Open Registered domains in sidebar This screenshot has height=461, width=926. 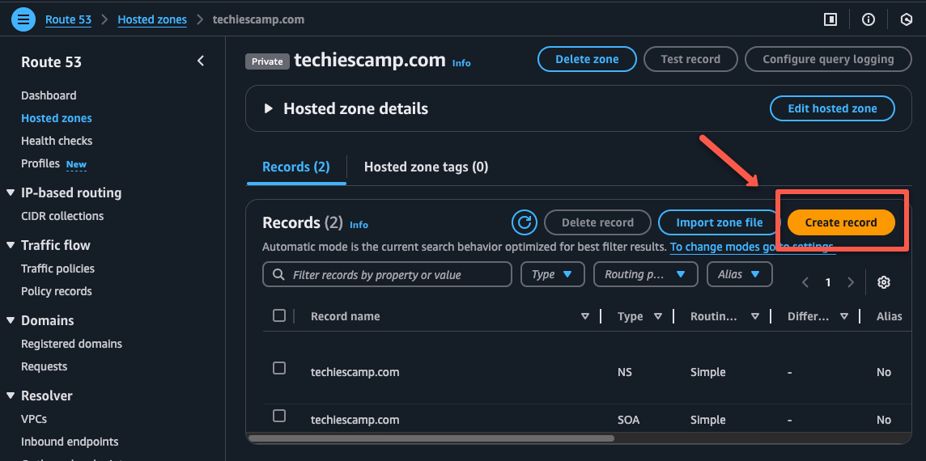point(71,344)
